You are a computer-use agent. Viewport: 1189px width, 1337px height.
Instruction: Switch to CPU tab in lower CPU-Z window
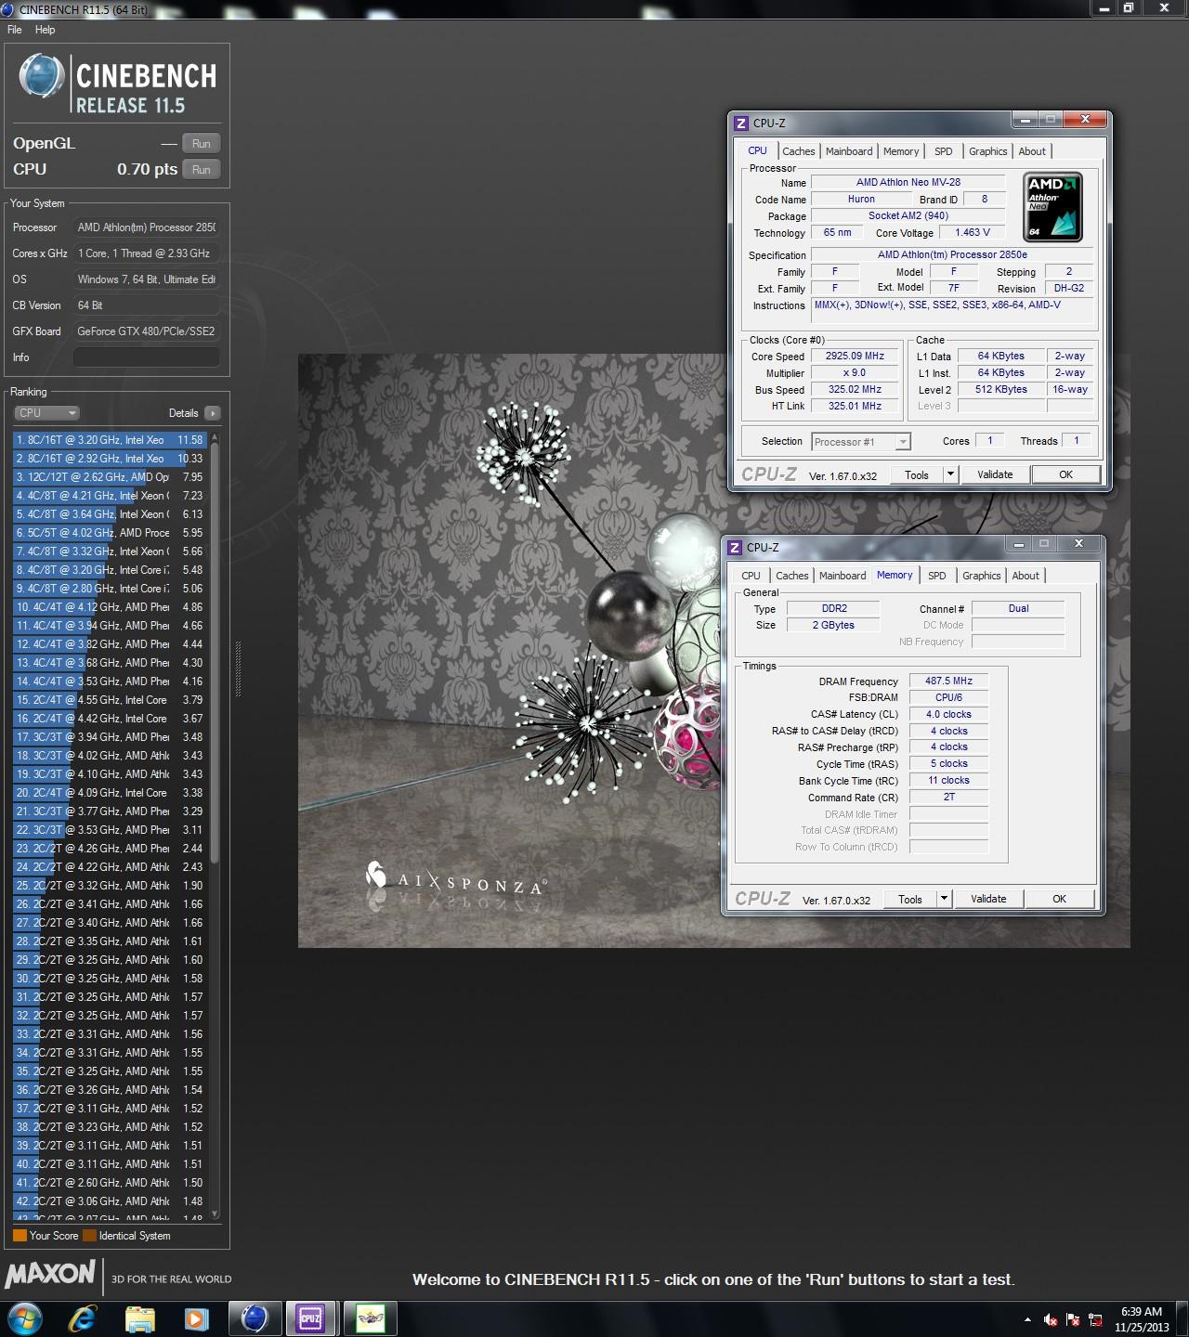coord(751,576)
